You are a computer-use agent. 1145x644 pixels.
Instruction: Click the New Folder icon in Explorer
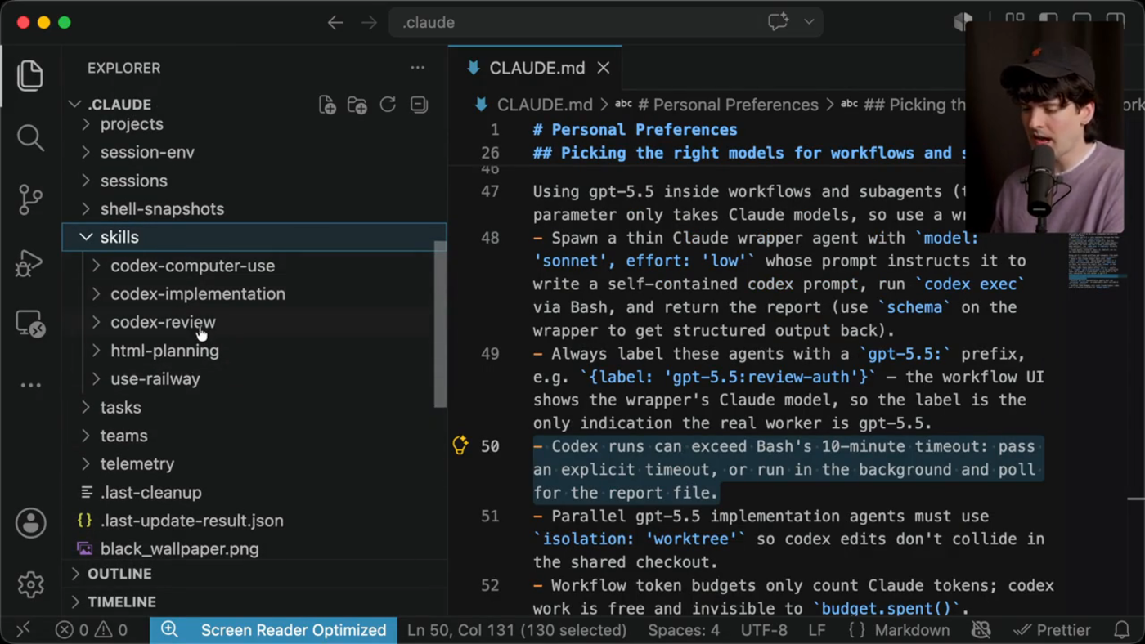(357, 105)
